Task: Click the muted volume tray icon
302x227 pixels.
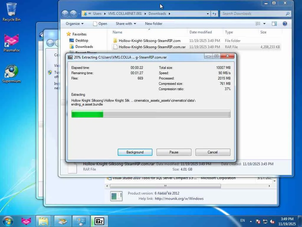Action: [x=272, y=221]
